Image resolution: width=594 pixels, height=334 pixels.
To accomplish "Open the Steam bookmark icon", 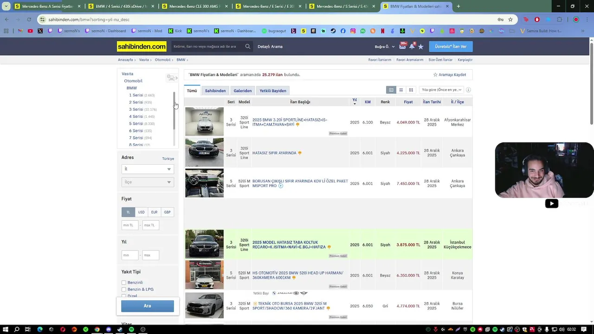I will 333,31.
